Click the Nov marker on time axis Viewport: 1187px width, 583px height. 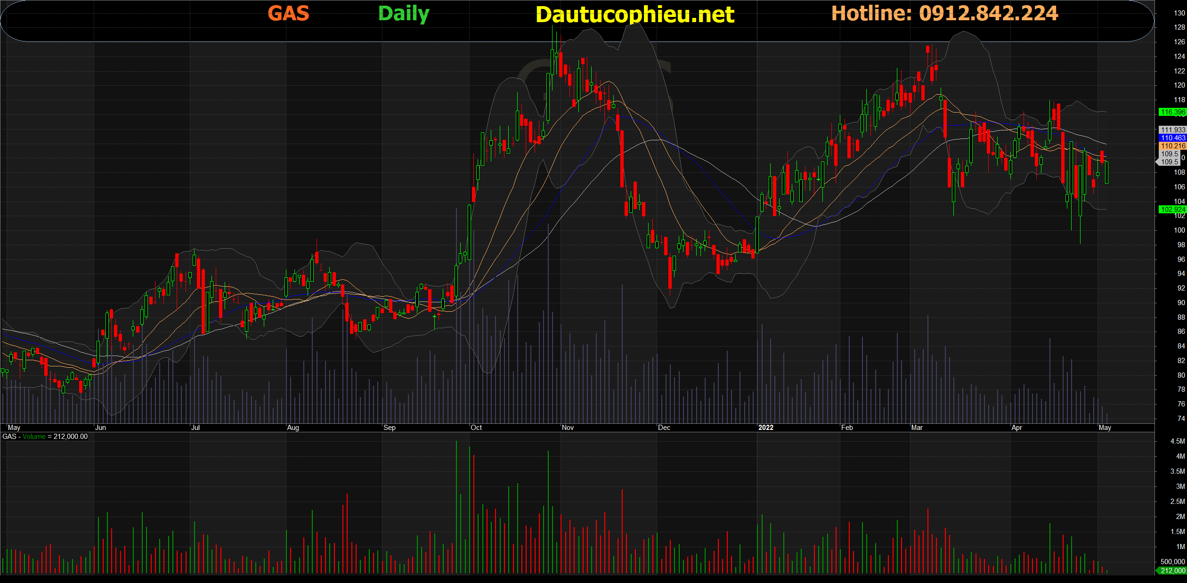click(568, 428)
